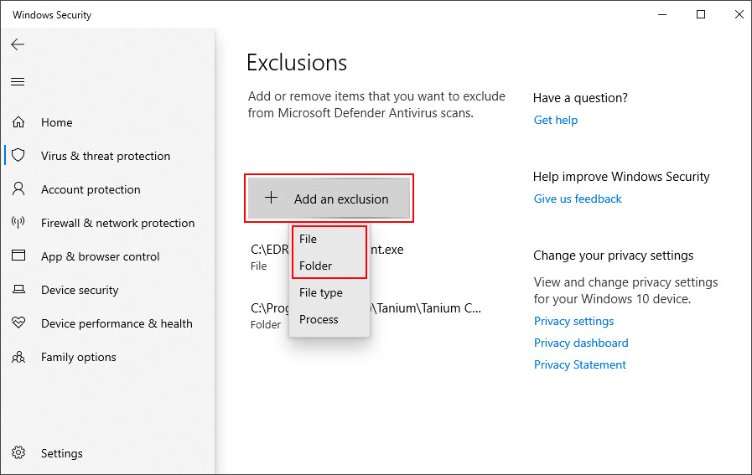
Task: Click the Give us feedback link
Action: pos(578,199)
